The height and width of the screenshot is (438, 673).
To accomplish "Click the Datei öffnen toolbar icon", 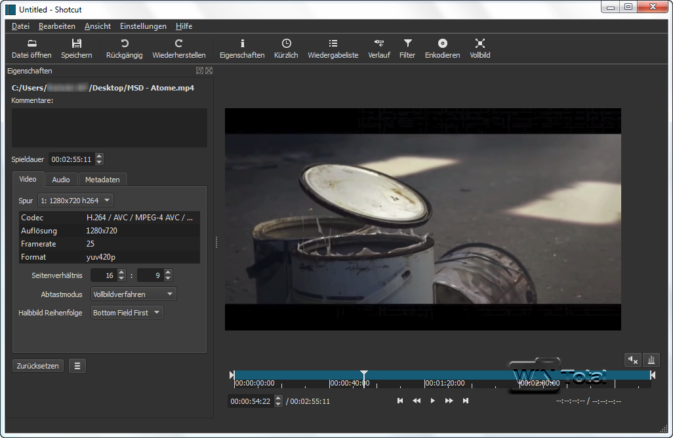I will [31, 43].
